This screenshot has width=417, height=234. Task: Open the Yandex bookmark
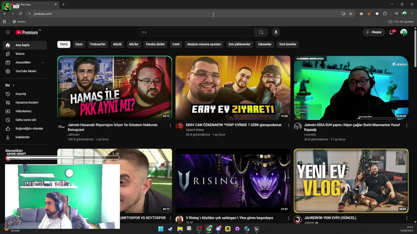coord(19,22)
